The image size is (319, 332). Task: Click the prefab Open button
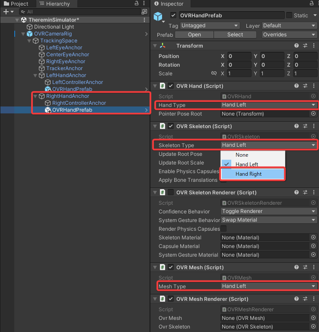[195, 35]
